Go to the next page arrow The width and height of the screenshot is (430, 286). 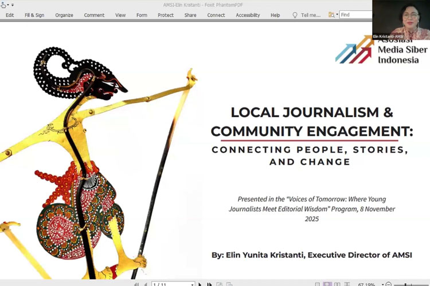pyautogui.click(x=200, y=285)
